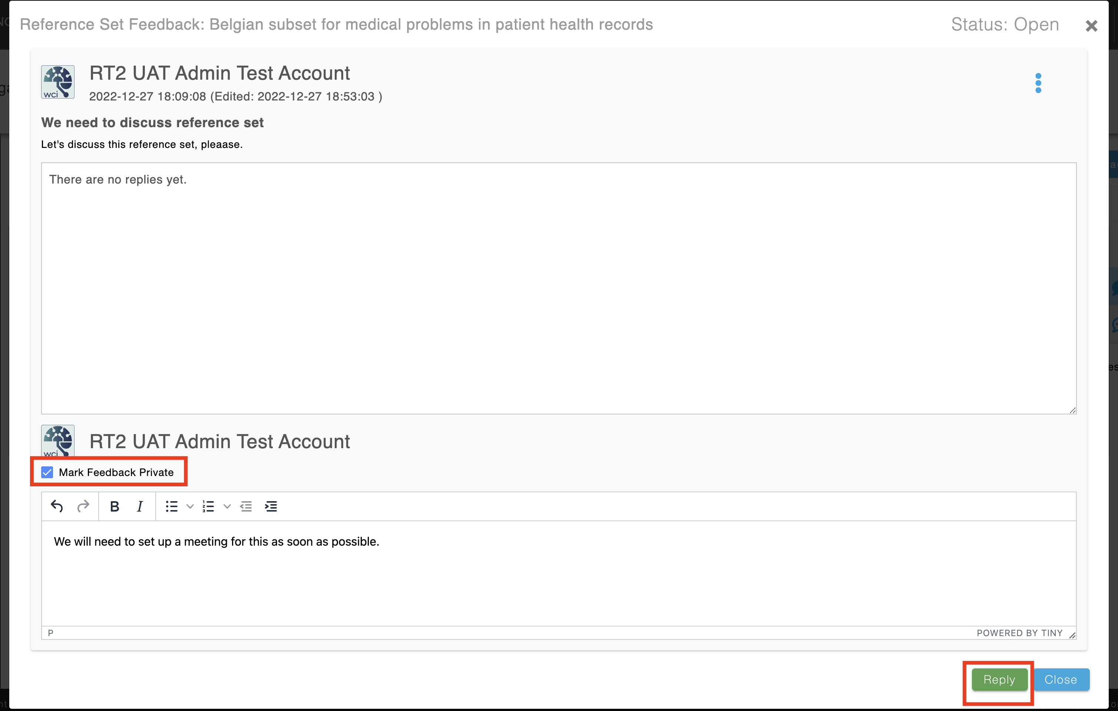Image resolution: width=1118 pixels, height=711 pixels.
Task: Click the POWERED BY TINY link
Action: pos(1019,633)
